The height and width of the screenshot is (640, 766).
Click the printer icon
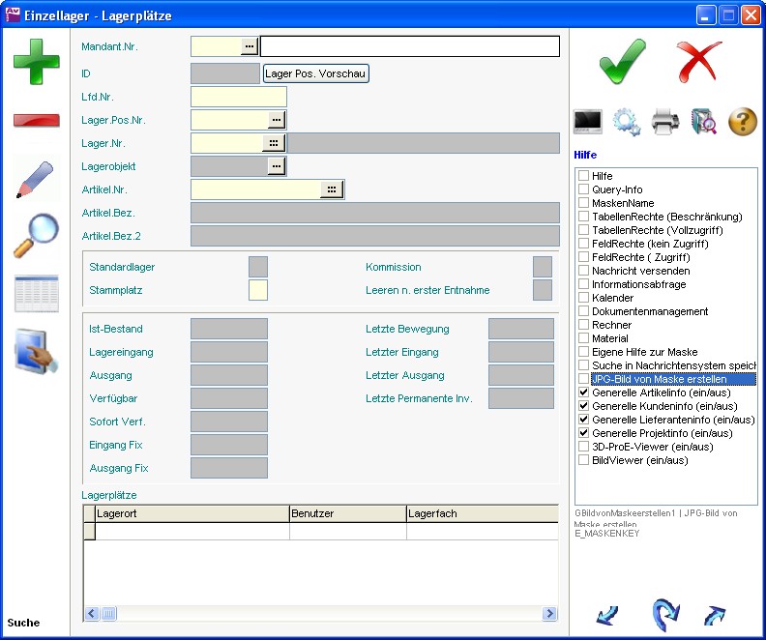point(665,122)
